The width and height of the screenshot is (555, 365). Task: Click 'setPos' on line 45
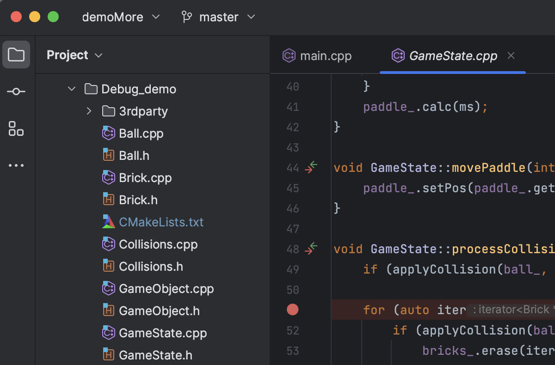pyautogui.click(x=444, y=188)
